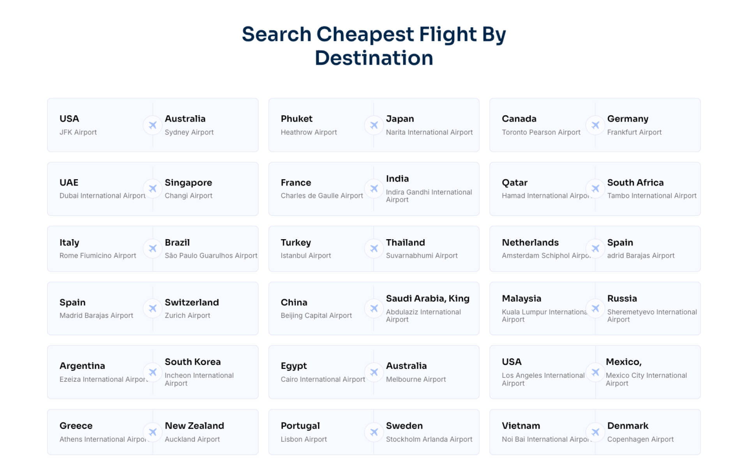Open the Portugal to Sweden flight card
The image size is (748, 476).
[374, 432]
